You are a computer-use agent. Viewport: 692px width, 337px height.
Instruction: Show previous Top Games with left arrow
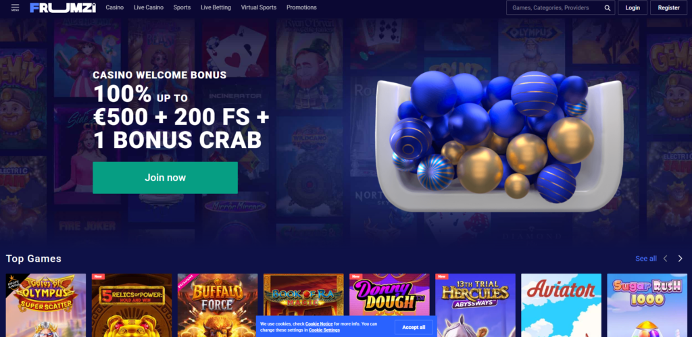coord(666,259)
